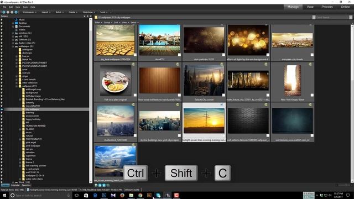Image resolution: width=354 pixels, height=199 pixels.
Task: Open the Create dropdown
Action: tap(73, 12)
